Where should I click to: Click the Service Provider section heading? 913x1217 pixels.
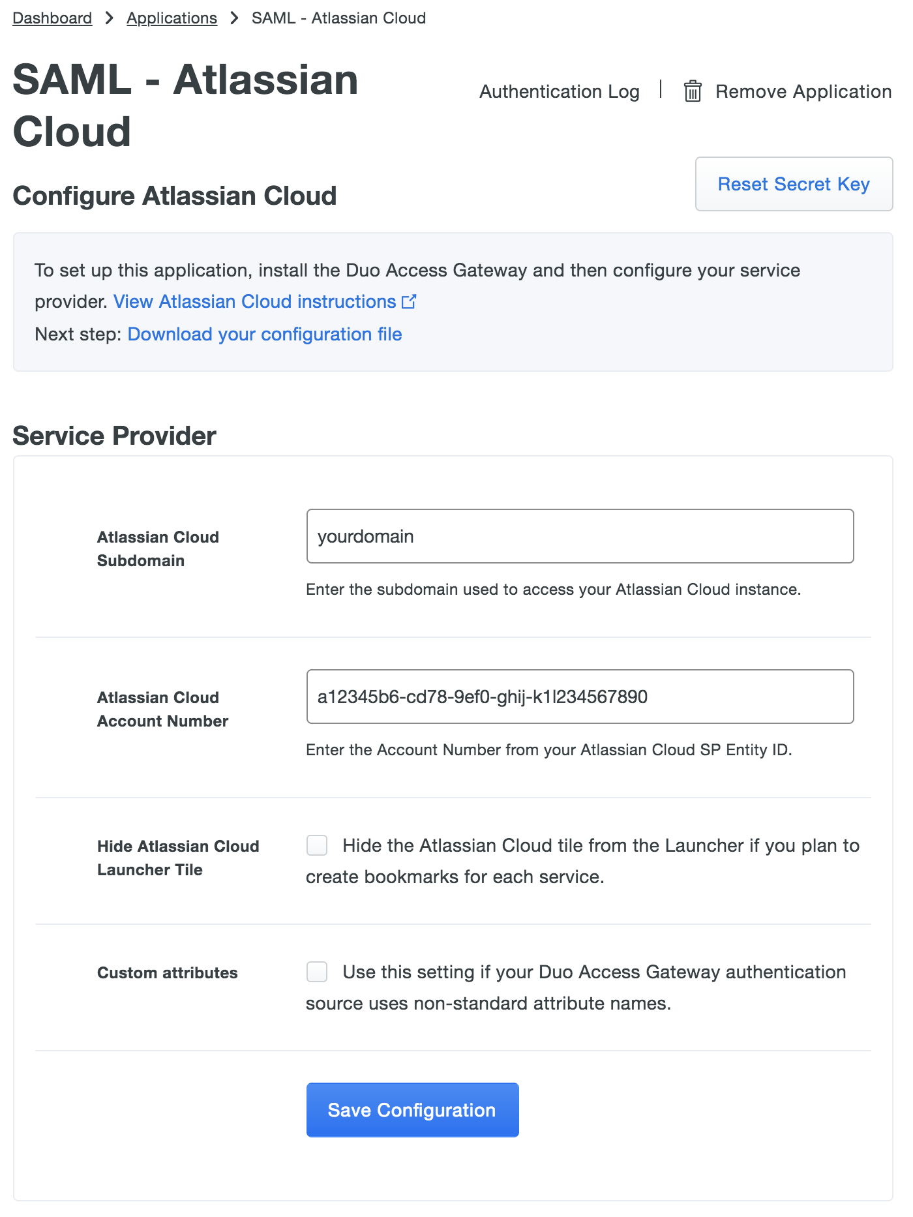point(115,435)
